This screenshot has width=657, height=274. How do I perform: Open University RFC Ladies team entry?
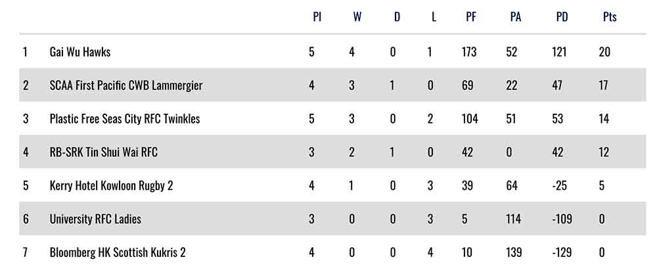[95, 219]
